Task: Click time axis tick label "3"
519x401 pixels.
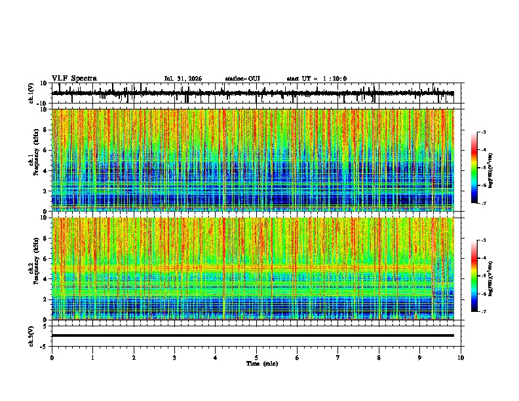Action: coord(174,357)
